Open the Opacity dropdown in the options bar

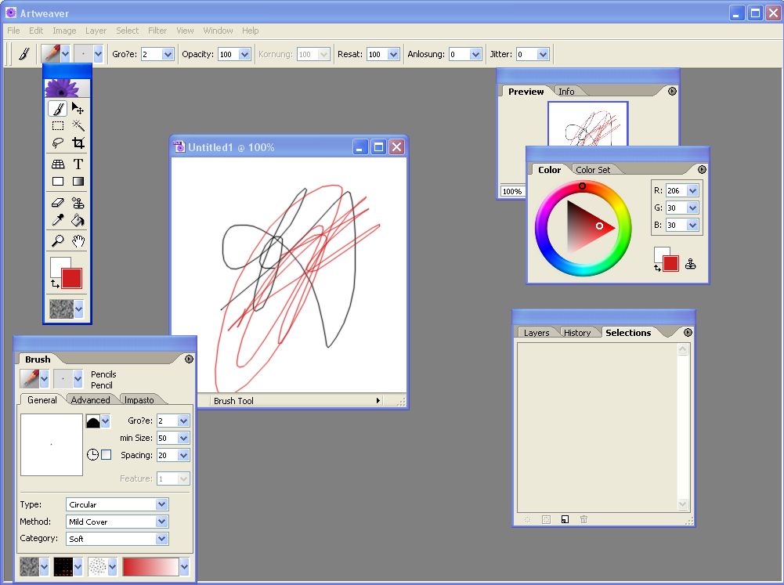pyautogui.click(x=244, y=55)
